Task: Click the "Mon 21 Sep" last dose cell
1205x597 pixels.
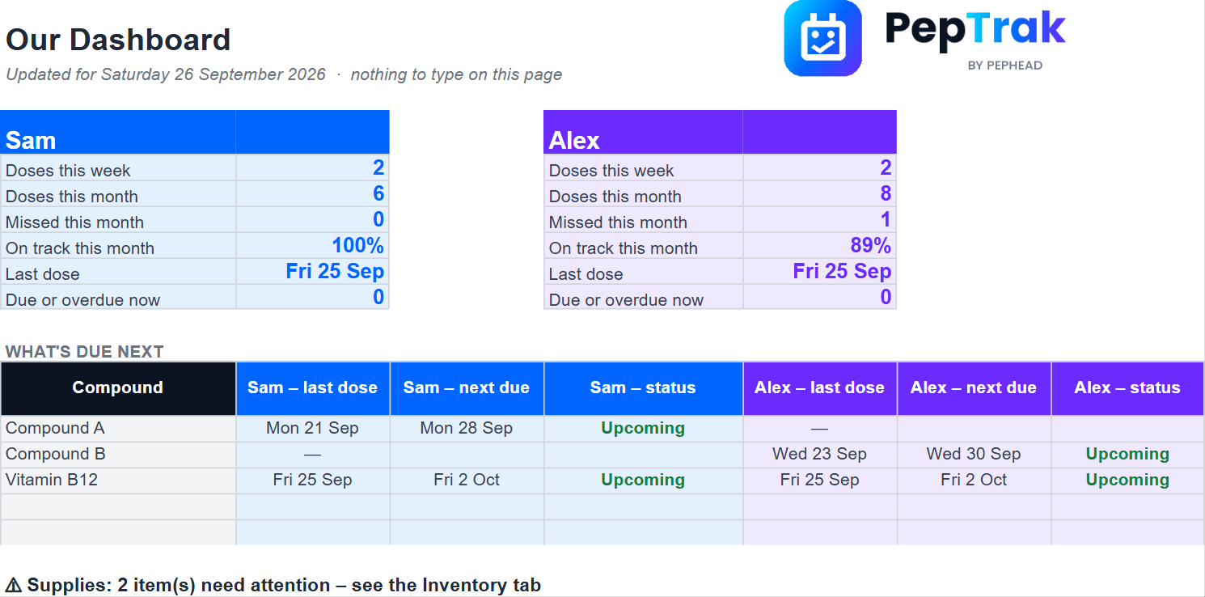Action: click(313, 429)
